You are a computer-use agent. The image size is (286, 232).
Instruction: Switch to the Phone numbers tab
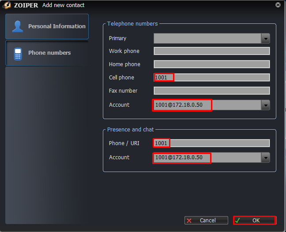(47, 53)
